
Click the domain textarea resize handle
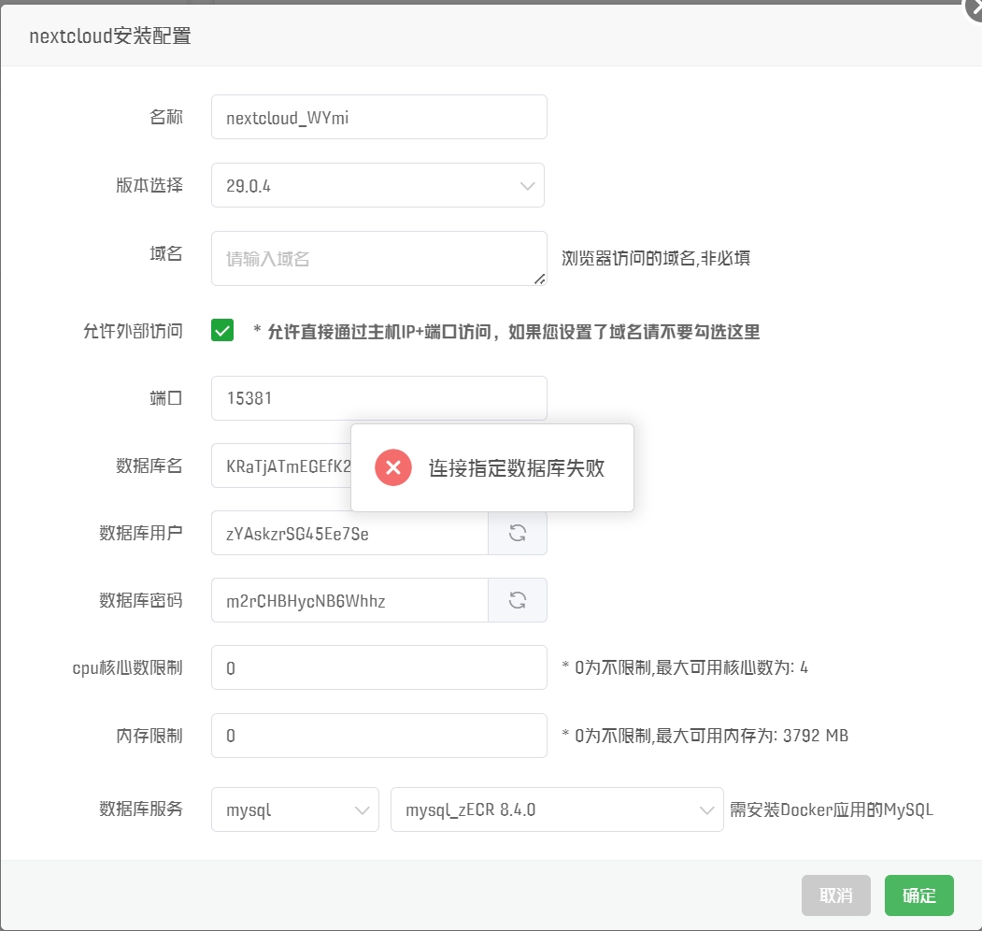coord(539,279)
